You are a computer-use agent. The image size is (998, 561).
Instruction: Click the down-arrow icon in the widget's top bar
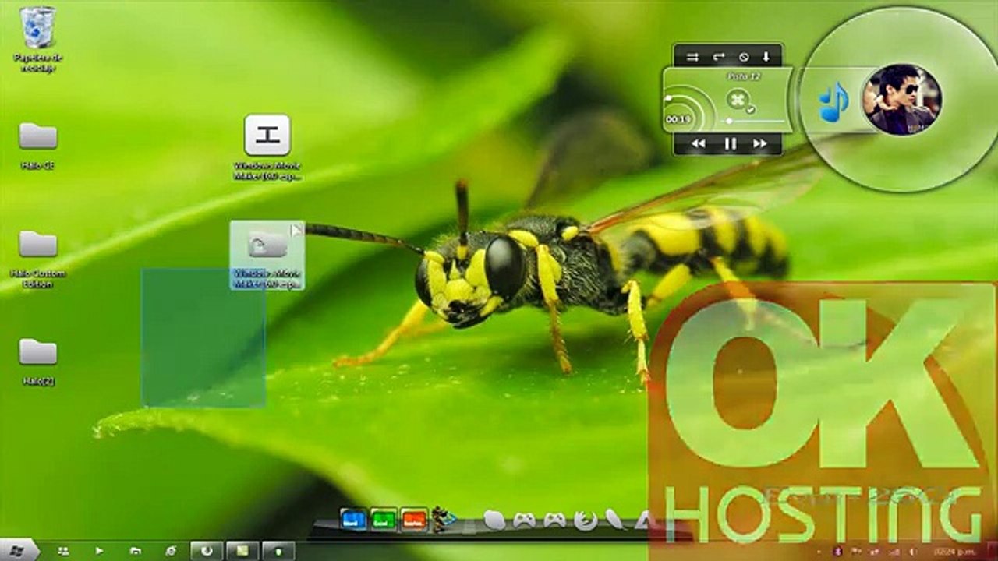tap(766, 57)
